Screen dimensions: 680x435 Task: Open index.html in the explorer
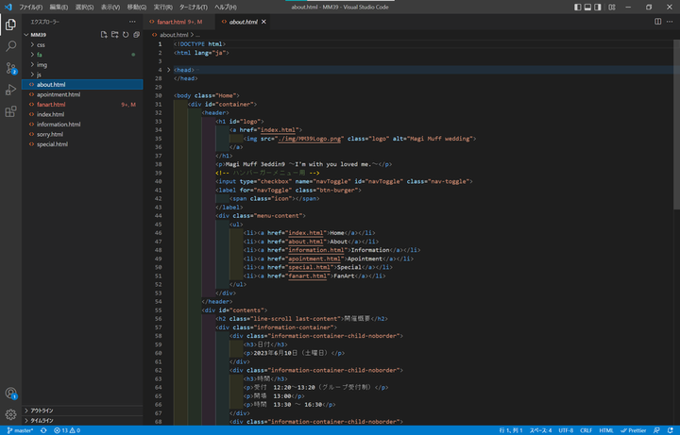(x=50, y=114)
